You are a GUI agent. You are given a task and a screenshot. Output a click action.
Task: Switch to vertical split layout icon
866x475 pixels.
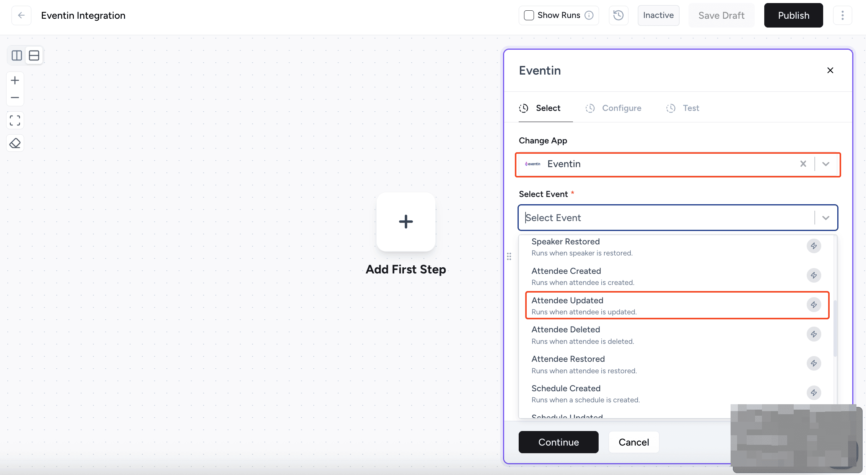(x=17, y=55)
